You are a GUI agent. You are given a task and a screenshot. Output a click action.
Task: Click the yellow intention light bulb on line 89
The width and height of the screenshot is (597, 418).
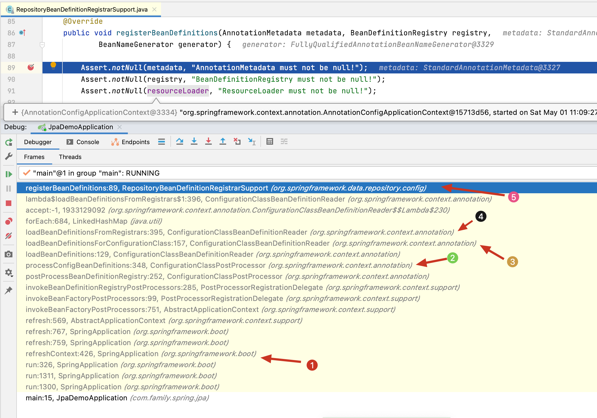pyautogui.click(x=53, y=65)
